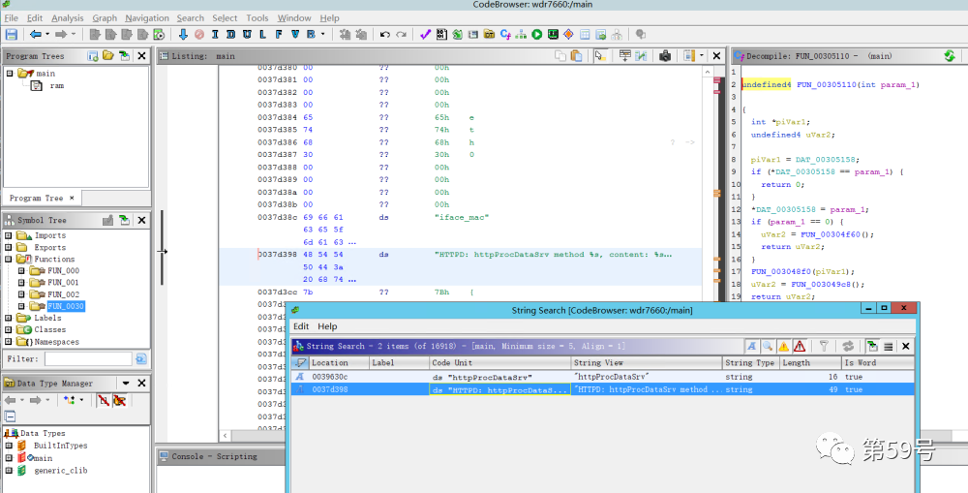Image resolution: width=968 pixels, height=493 pixels.
Task: Expand BuiltInTypes in Data Type Manager
Action: (9, 446)
